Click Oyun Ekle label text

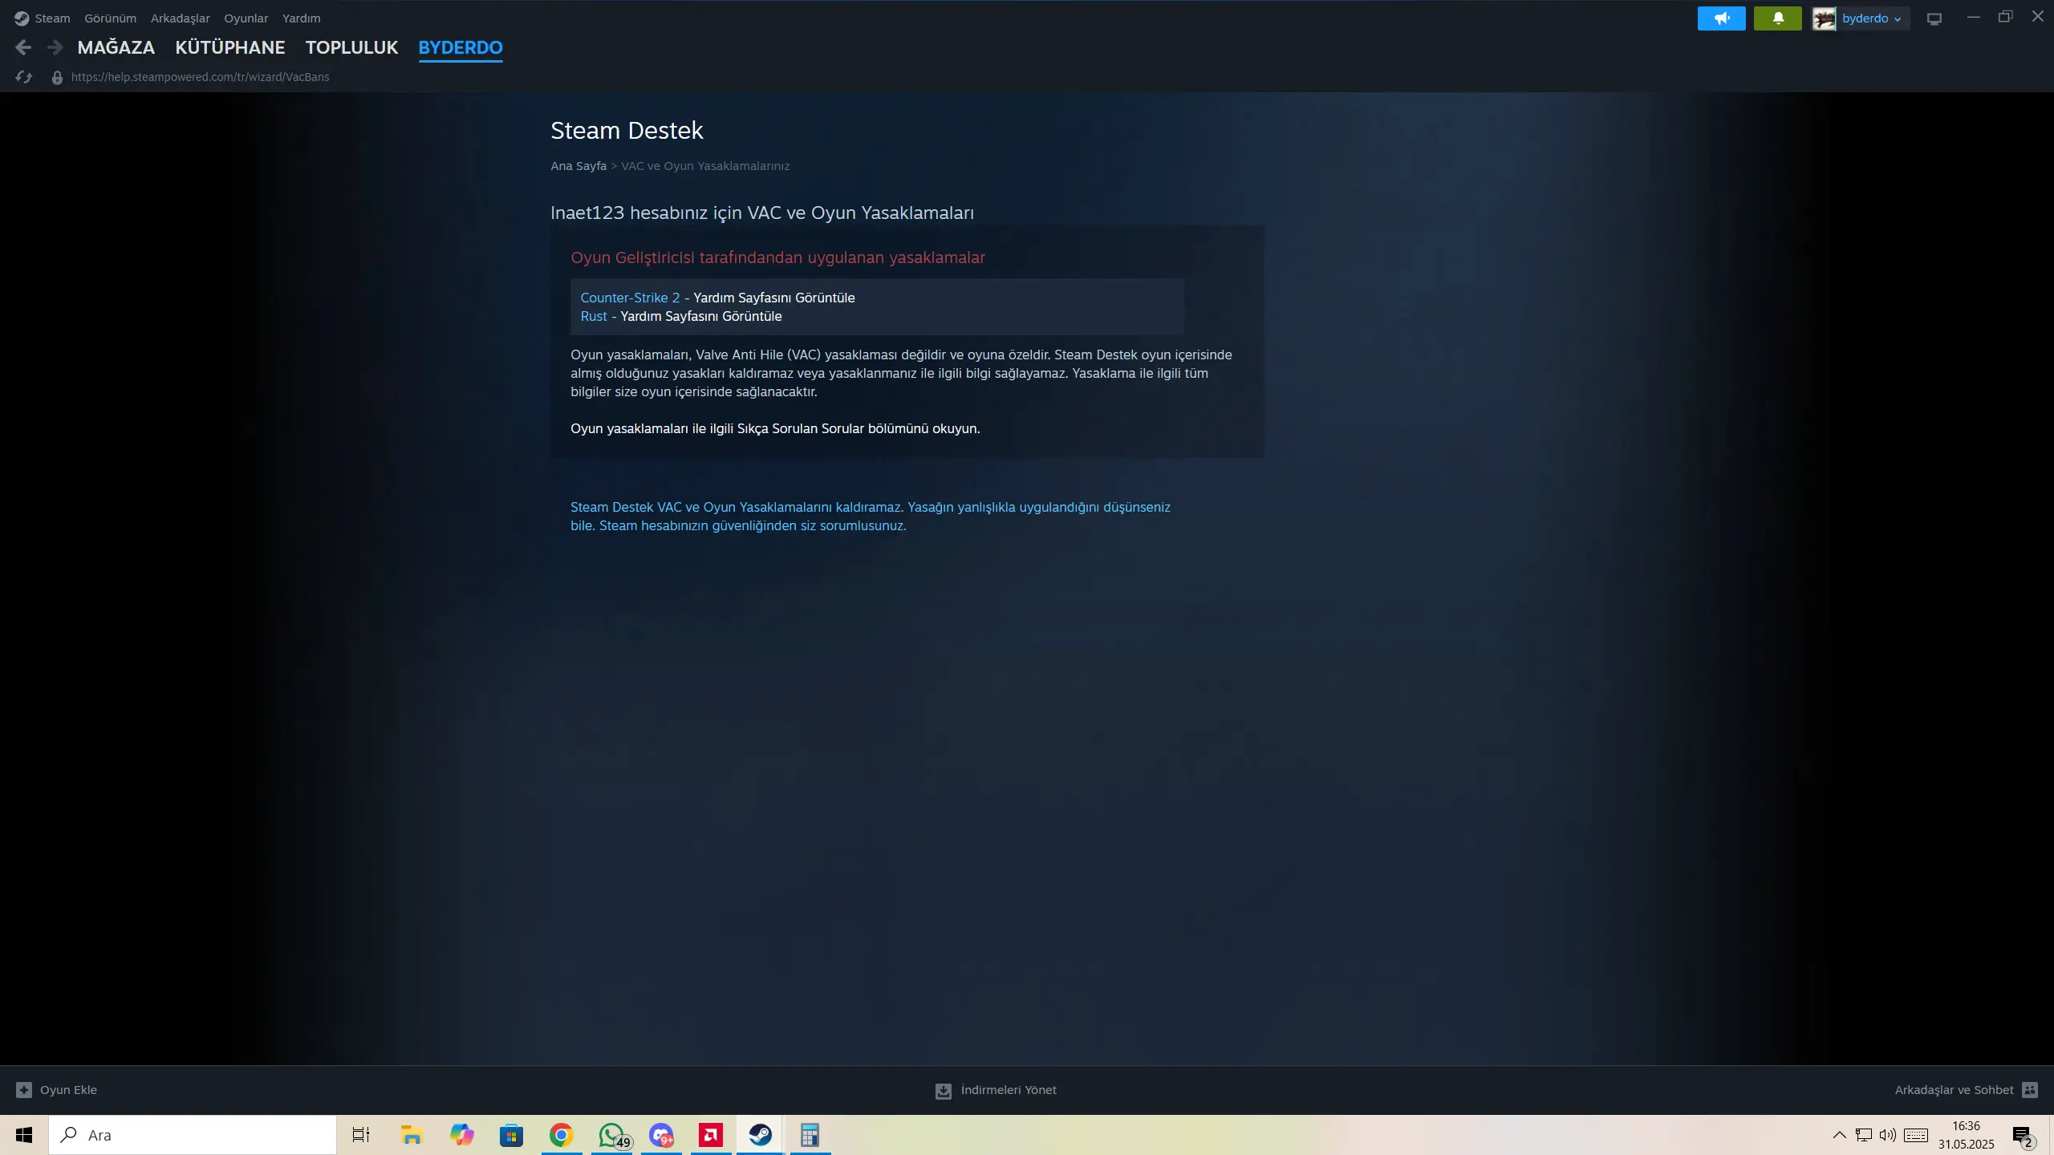click(68, 1089)
